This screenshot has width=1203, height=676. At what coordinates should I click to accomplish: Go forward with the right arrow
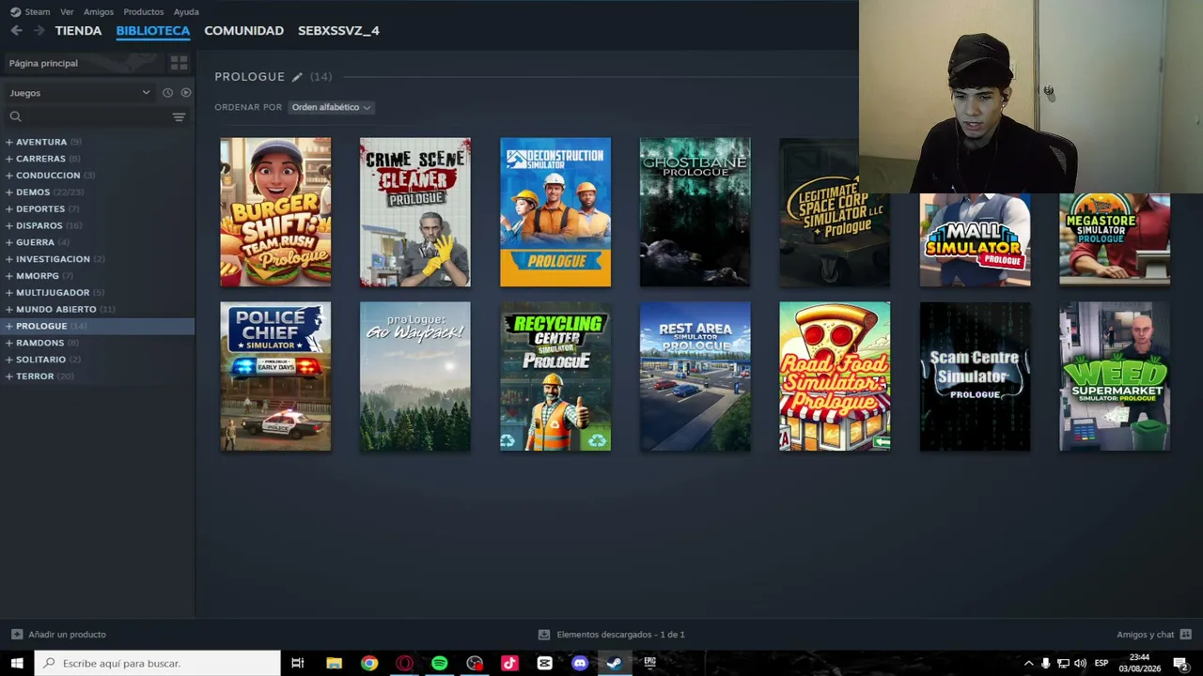pyautogui.click(x=39, y=30)
